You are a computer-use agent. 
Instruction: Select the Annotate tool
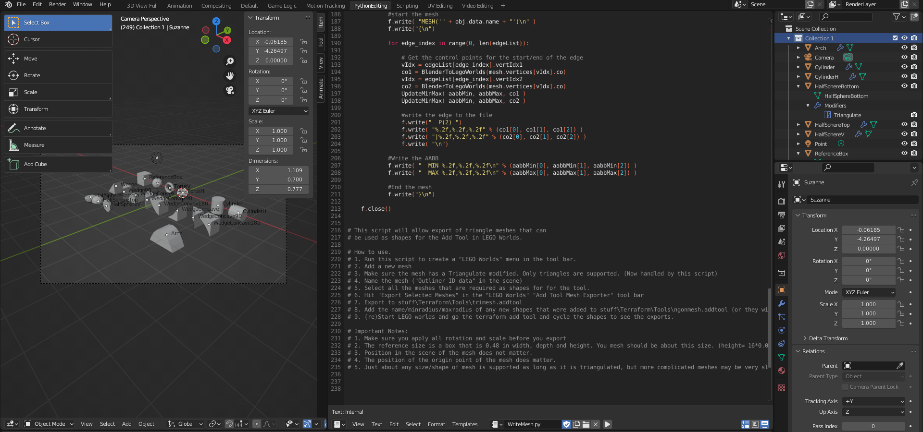tap(58, 128)
